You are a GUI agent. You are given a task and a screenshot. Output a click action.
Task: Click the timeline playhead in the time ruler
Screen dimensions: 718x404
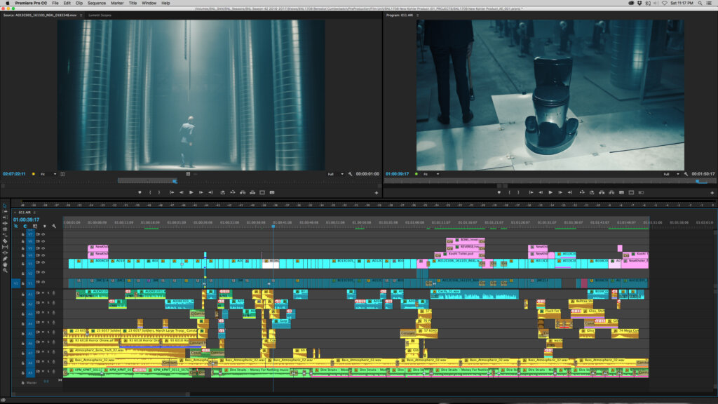pyautogui.click(x=273, y=227)
